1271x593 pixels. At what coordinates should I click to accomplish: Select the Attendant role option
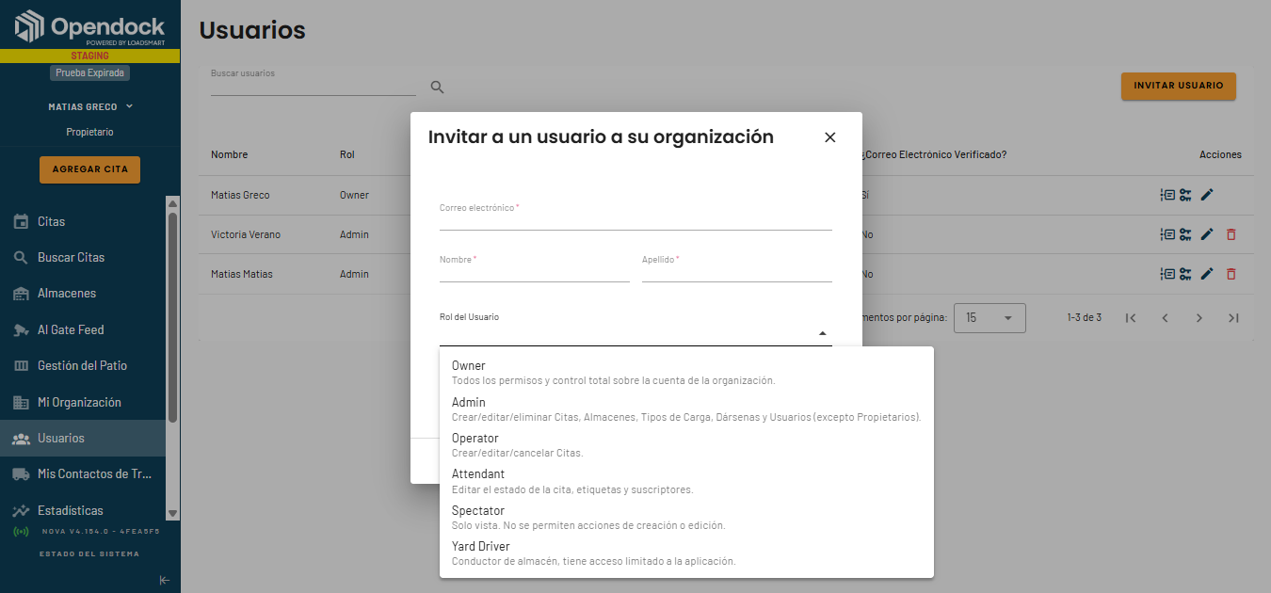point(686,481)
